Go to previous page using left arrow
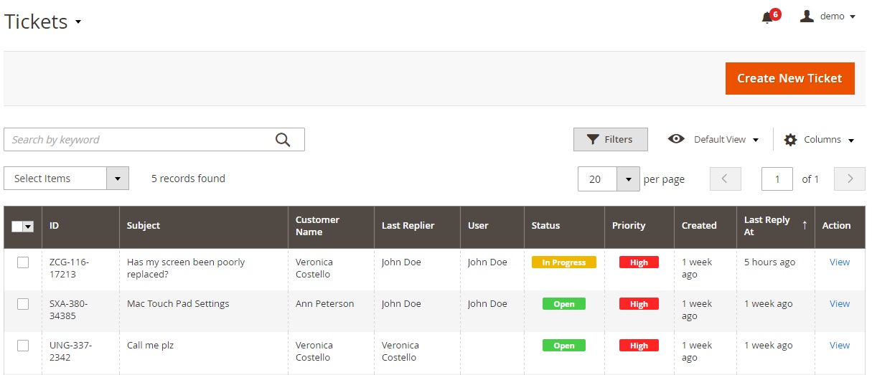The height and width of the screenshot is (375, 872). point(725,179)
